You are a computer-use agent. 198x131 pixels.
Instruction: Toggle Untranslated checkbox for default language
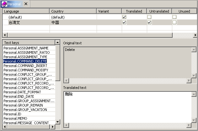pyautogui.click(x=149, y=17)
